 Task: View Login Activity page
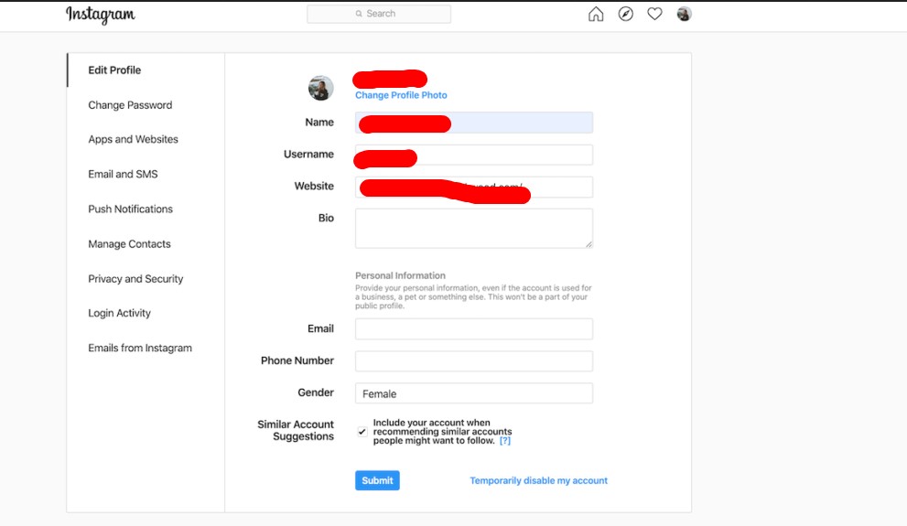[119, 314]
